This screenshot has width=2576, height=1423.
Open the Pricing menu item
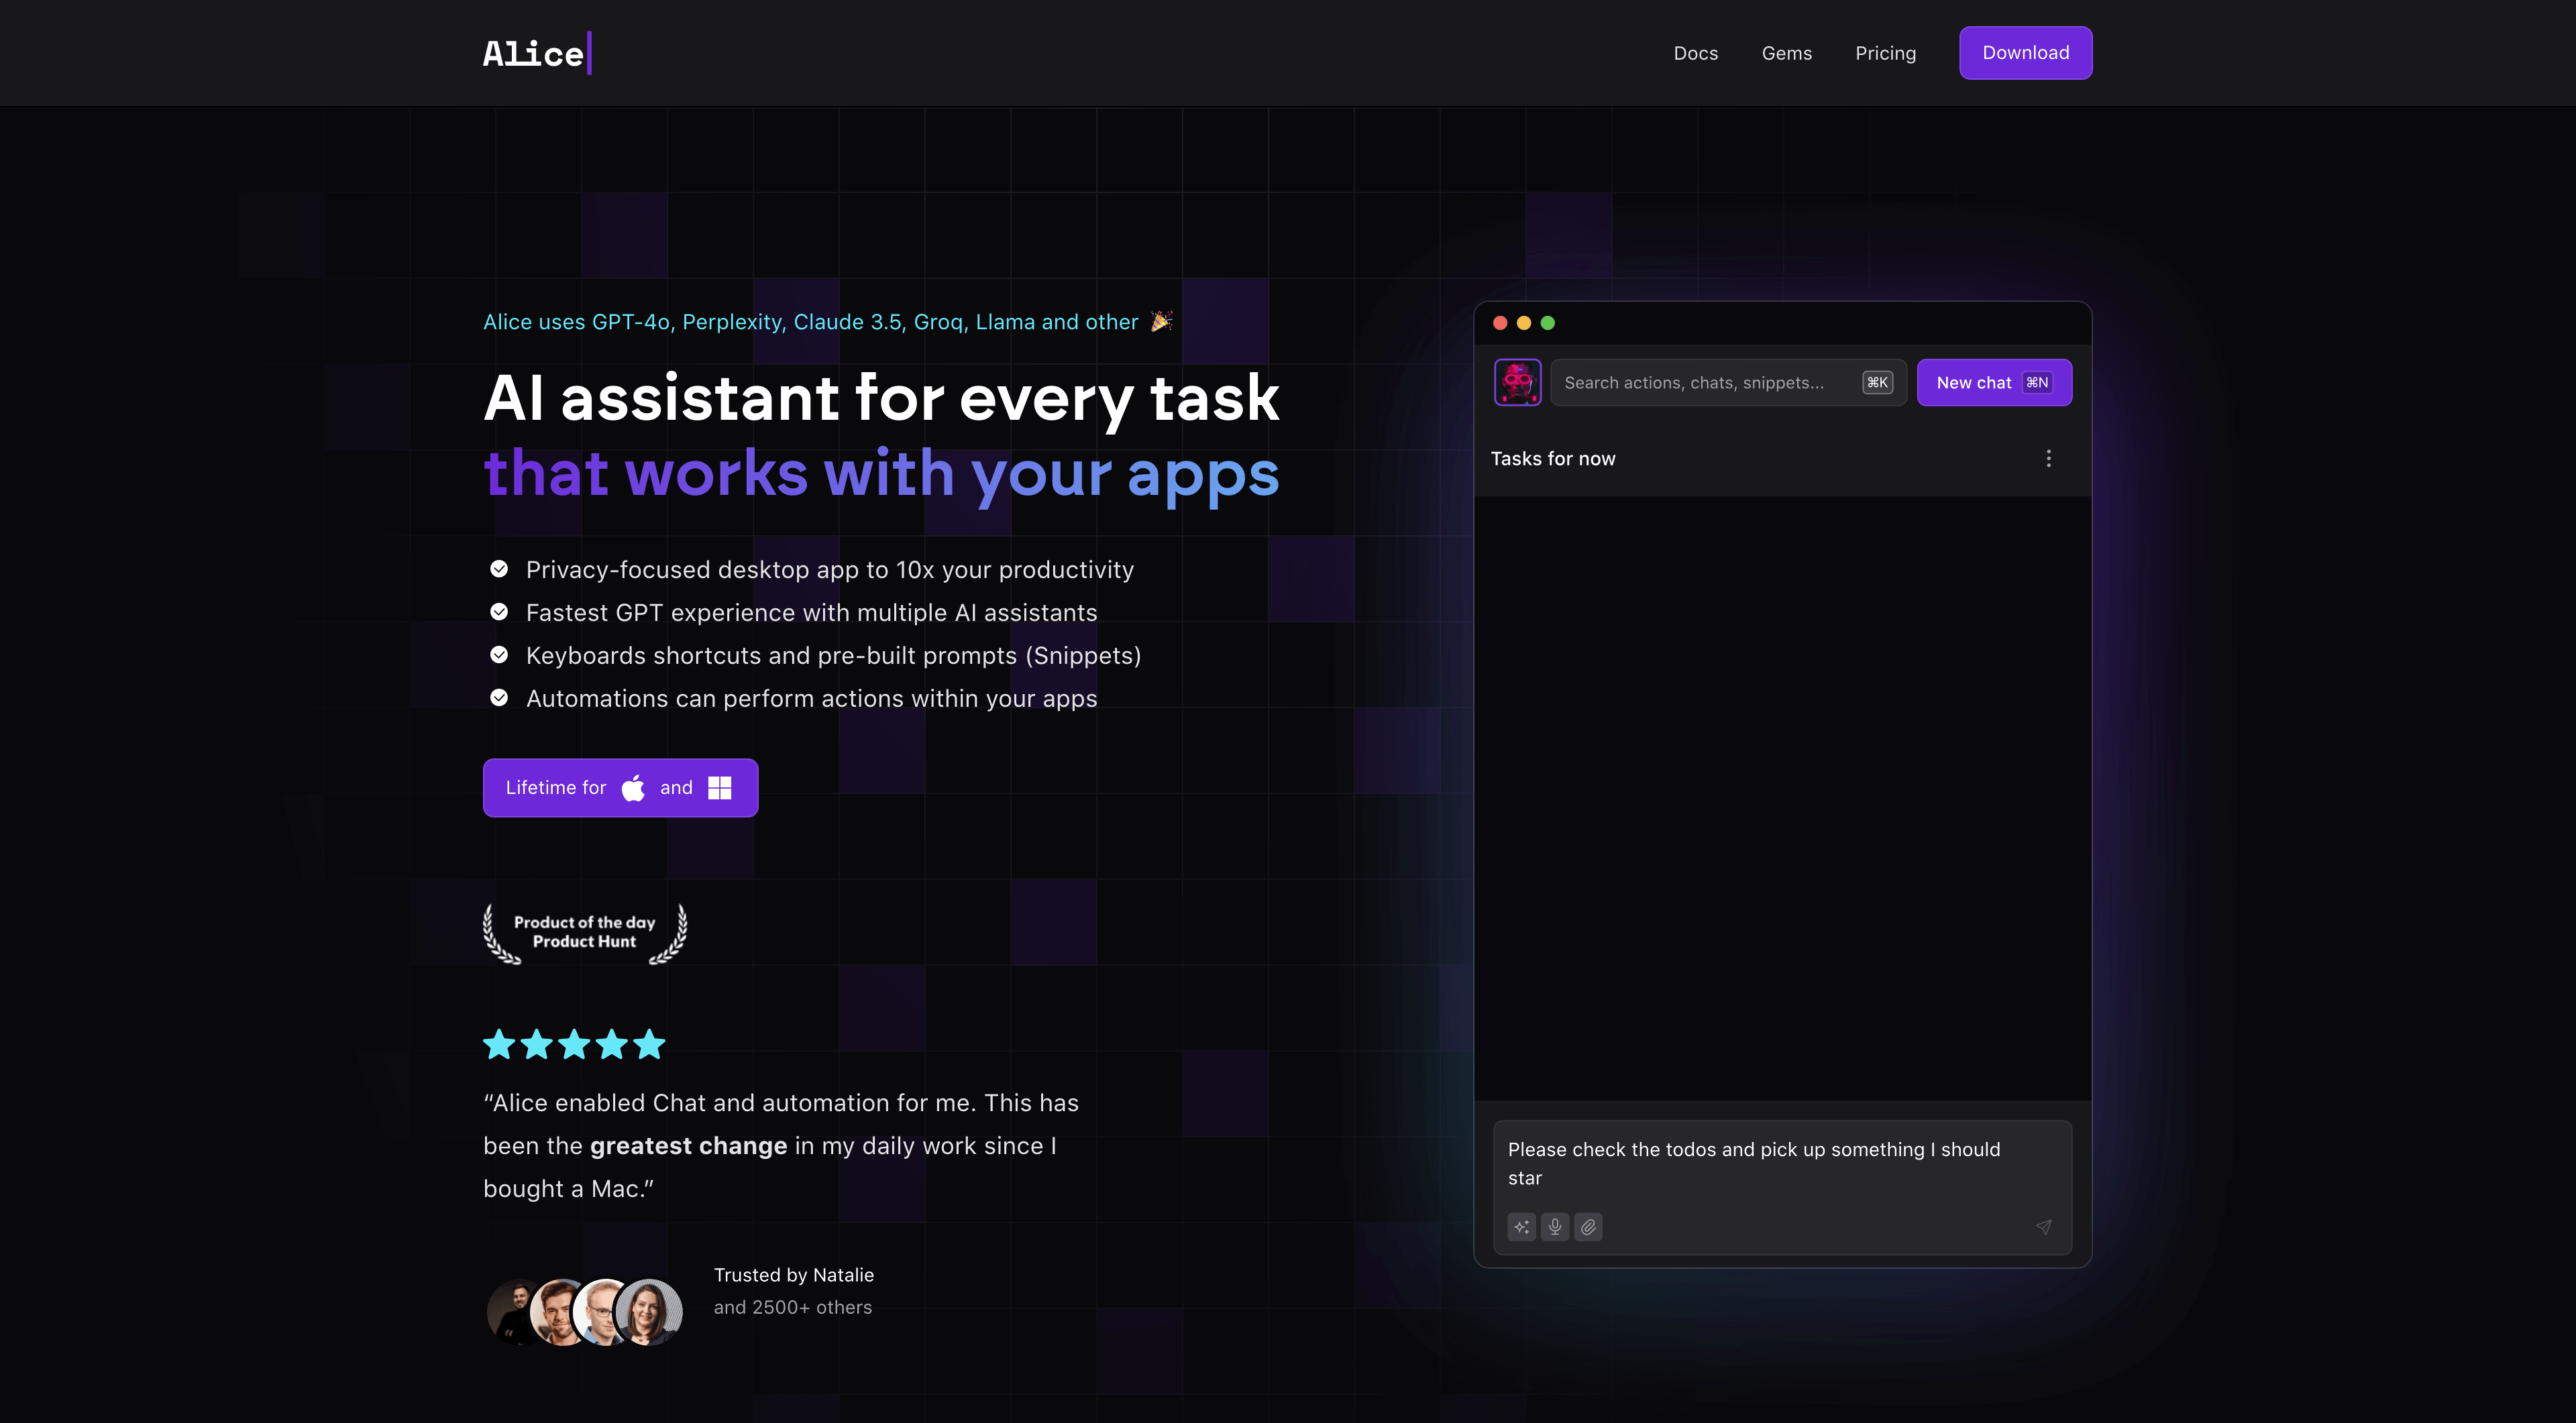coord(1886,53)
